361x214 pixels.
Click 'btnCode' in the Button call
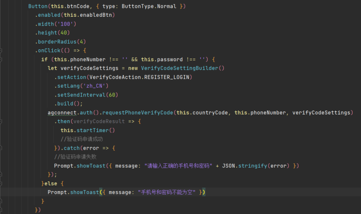coord(78,6)
